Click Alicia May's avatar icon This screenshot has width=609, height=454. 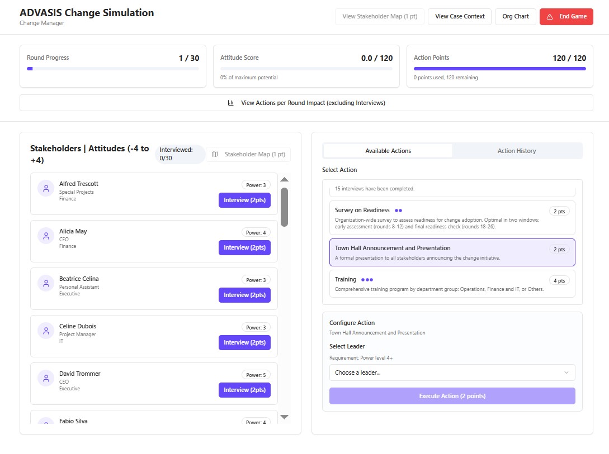click(x=46, y=236)
